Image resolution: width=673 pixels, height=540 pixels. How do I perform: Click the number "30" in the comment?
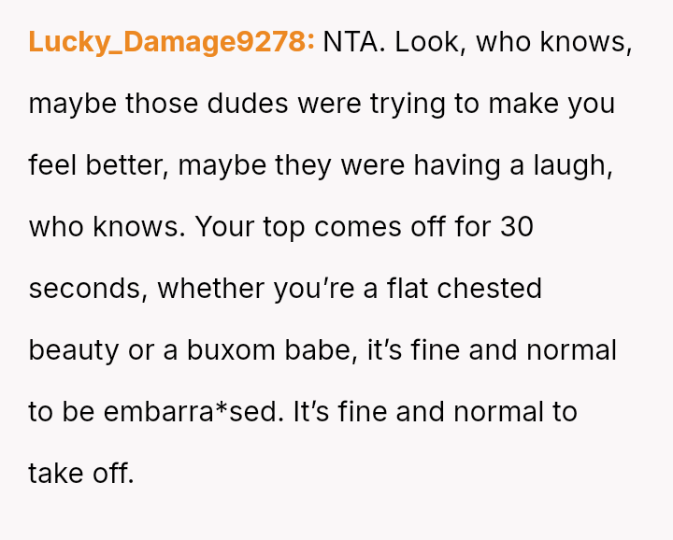click(x=515, y=227)
